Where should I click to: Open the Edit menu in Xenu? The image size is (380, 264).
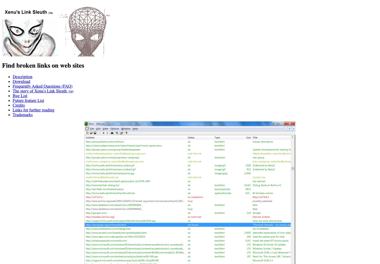click(98, 129)
